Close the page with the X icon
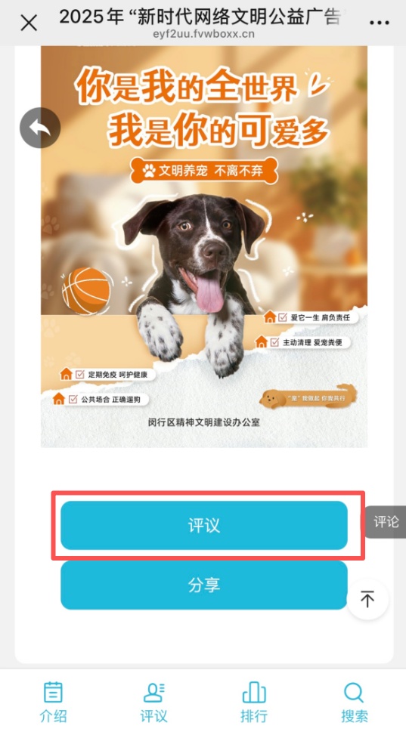Image resolution: width=406 pixels, height=732 pixels. click(29, 23)
